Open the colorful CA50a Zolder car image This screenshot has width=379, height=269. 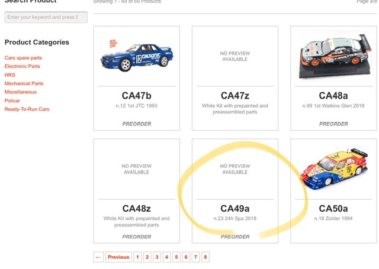pos(333,167)
